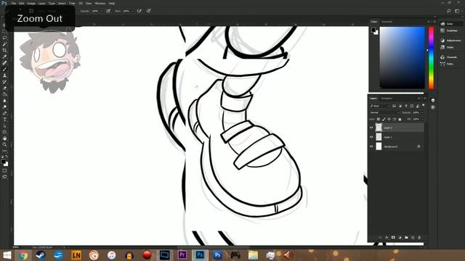This screenshot has height=261, width=465.
Task: Toggle lock transparent pixels
Action: (x=379, y=119)
